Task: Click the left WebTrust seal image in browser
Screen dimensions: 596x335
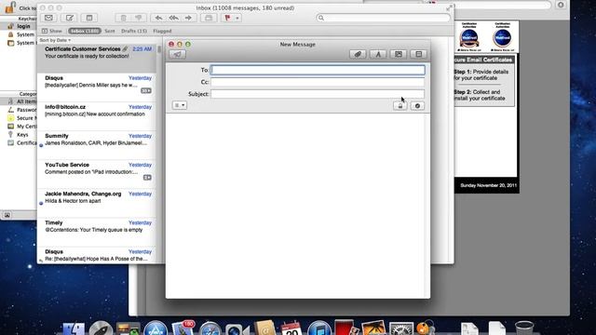Action: point(469,37)
